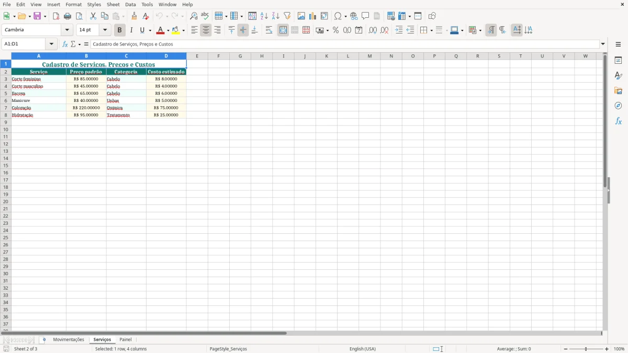The width and height of the screenshot is (628, 353).
Task: Open the Tools menu
Action: (x=147, y=4)
